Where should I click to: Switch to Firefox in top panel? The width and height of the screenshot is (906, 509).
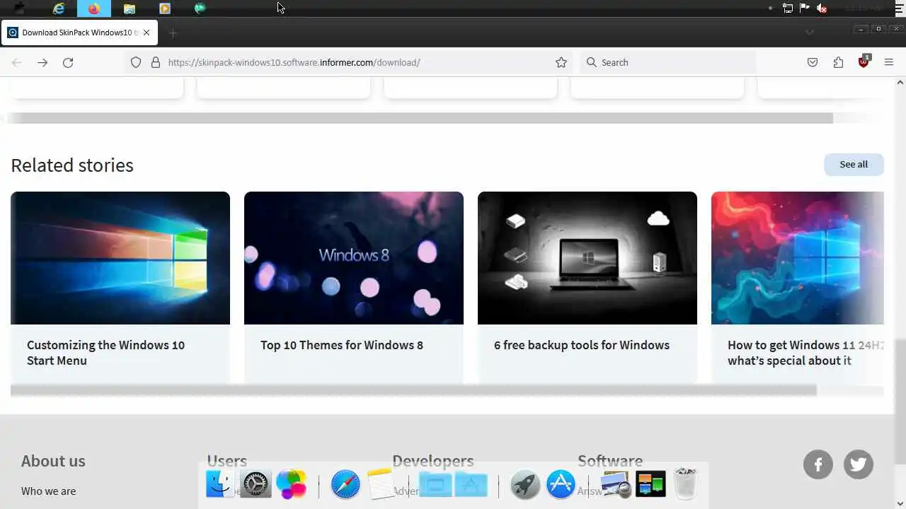pos(94,8)
